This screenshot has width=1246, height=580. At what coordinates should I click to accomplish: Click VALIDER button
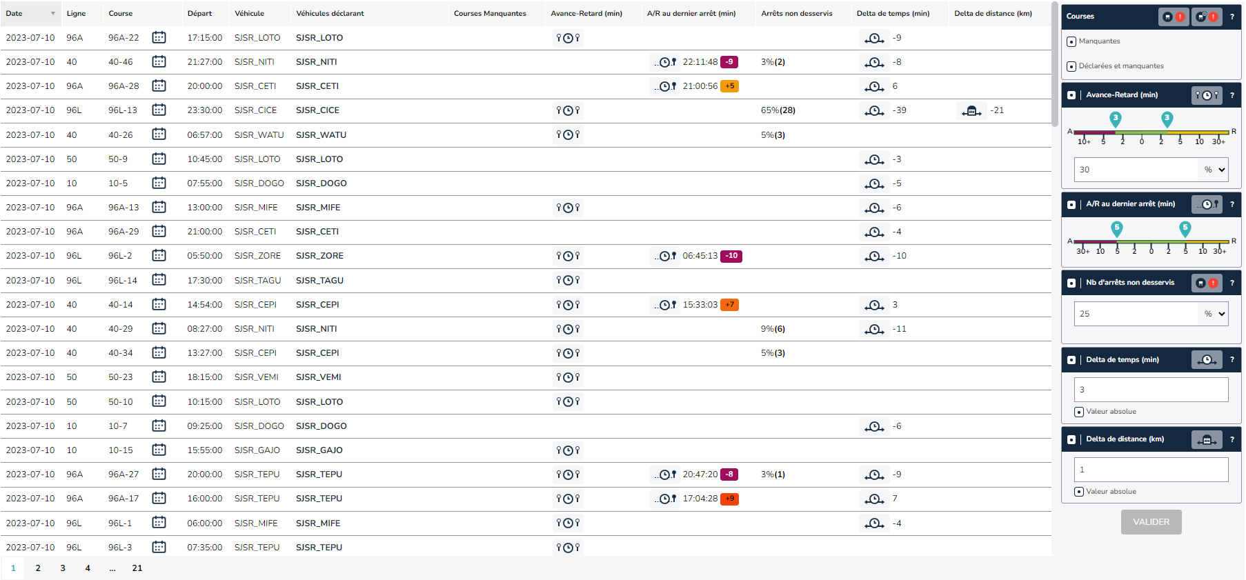tap(1151, 522)
